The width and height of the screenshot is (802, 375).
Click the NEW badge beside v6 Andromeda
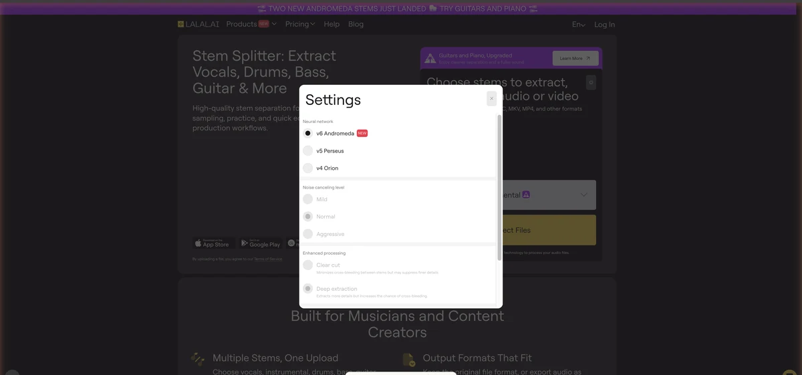coord(362,133)
